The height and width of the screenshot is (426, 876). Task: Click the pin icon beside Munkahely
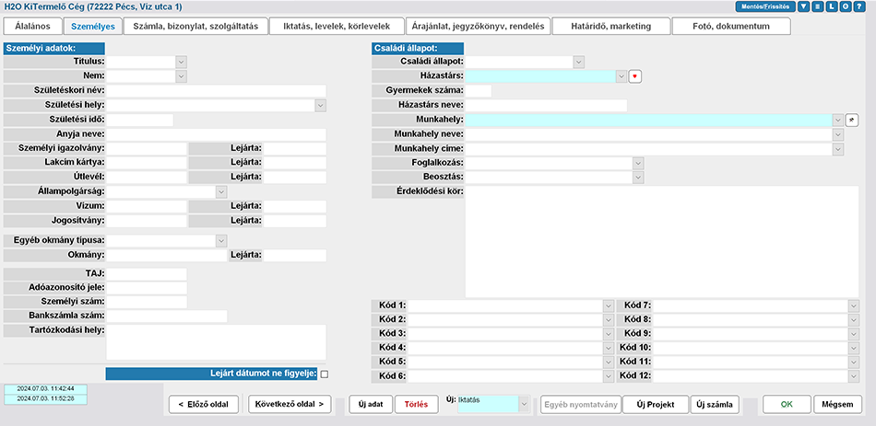[x=852, y=120]
